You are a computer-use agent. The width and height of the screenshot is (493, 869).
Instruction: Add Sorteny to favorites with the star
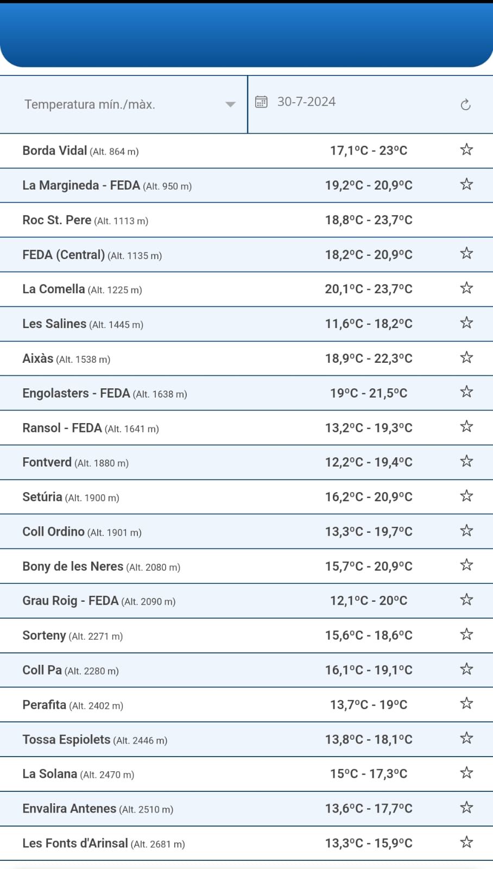click(466, 634)
